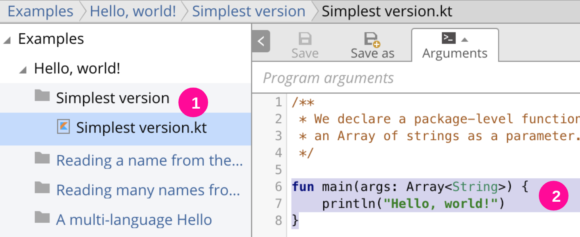Go to Hello, world! breadcrumb link
This screenshot has height=237, width=580.
[x=133, y=11]
